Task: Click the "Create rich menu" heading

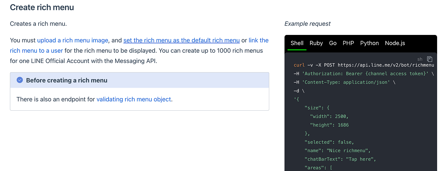Action: click(42, 7)
